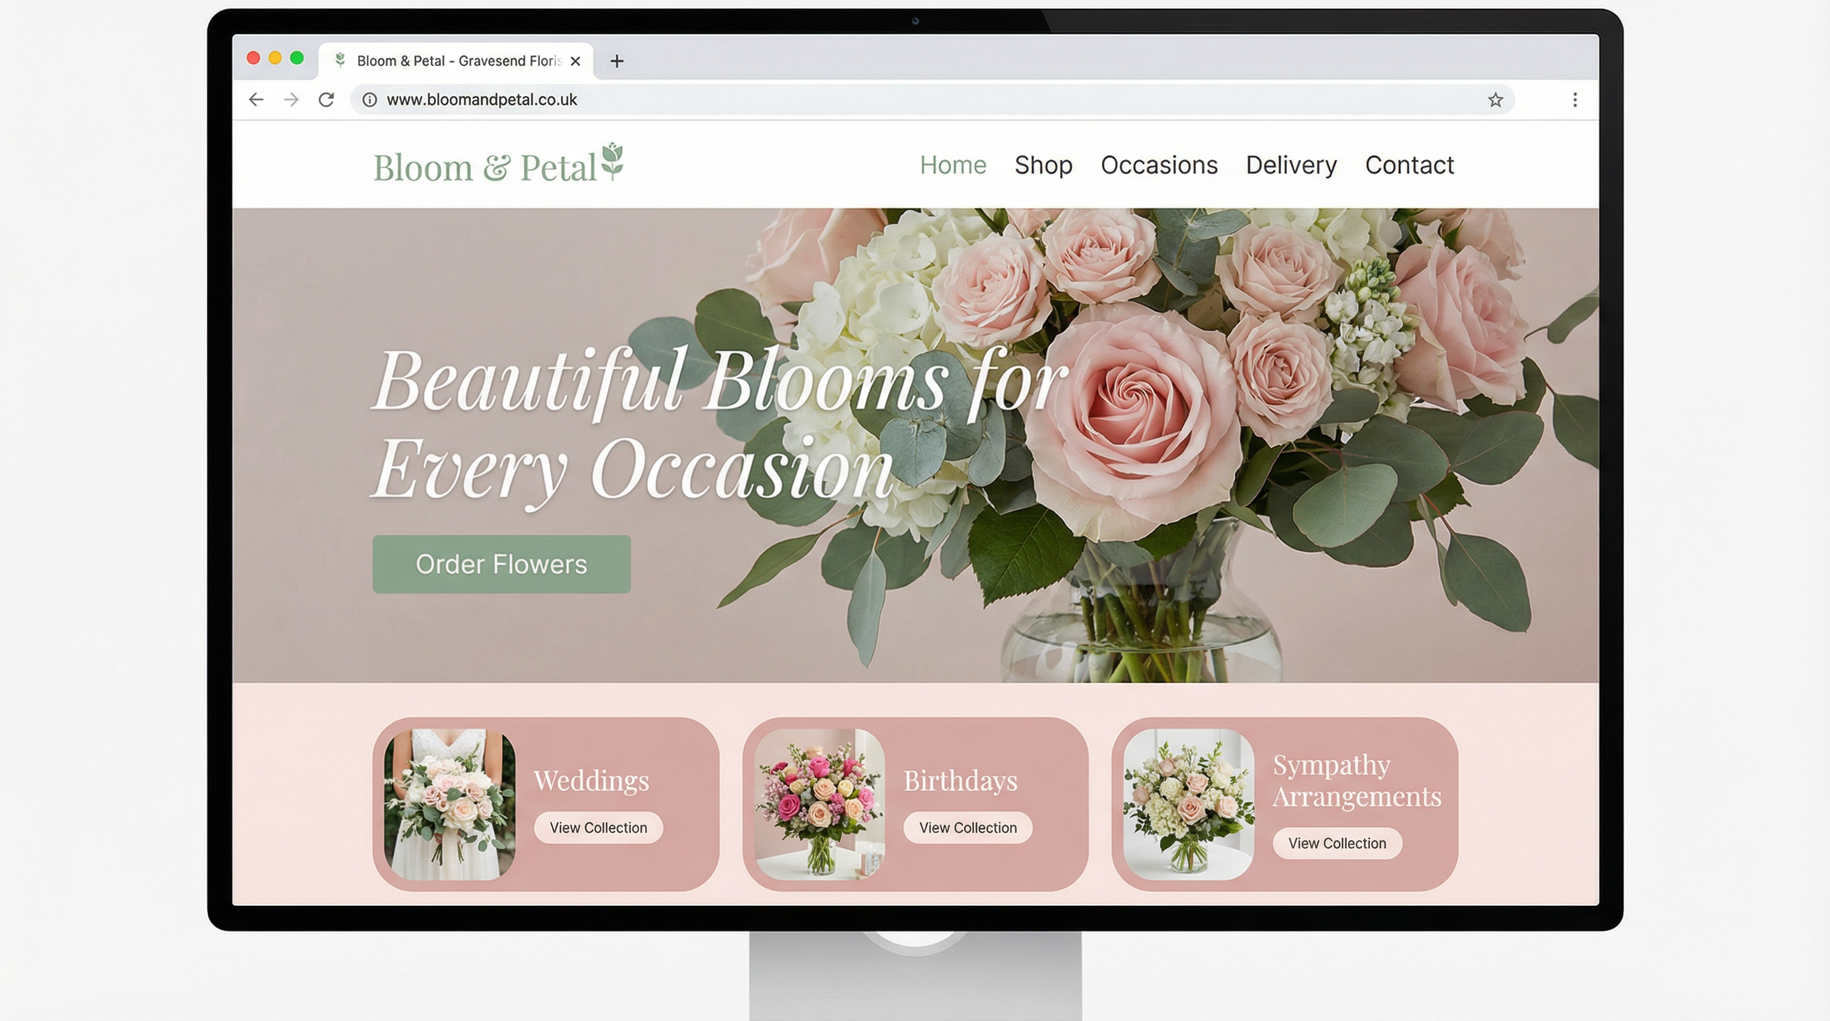The height and width of the screenshot is (1021, 1830).
Task: Select Home in the navigation bar
Action: pos(954,166)
